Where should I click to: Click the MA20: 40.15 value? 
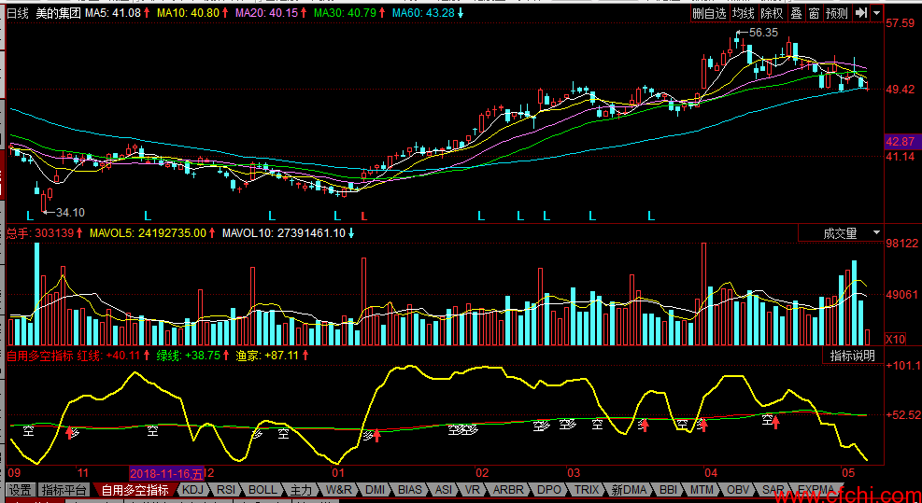coord(266,13)
